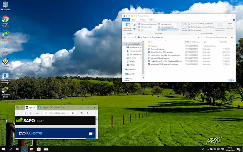This screenshot has height=152, width=243.
Task: Expand the layout gallery more arrow
Action: tap(179, 29)
